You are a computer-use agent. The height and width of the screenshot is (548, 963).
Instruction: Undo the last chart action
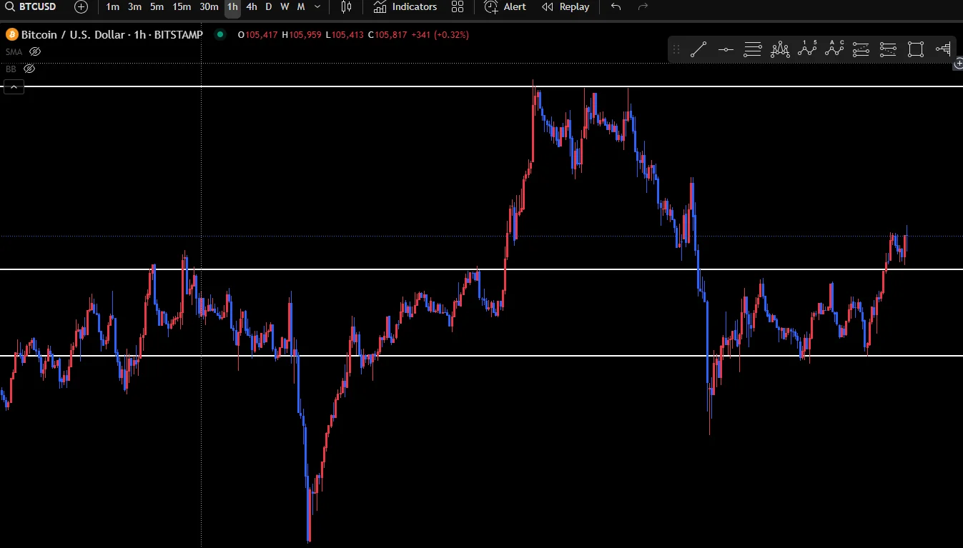tap(616, 7)
